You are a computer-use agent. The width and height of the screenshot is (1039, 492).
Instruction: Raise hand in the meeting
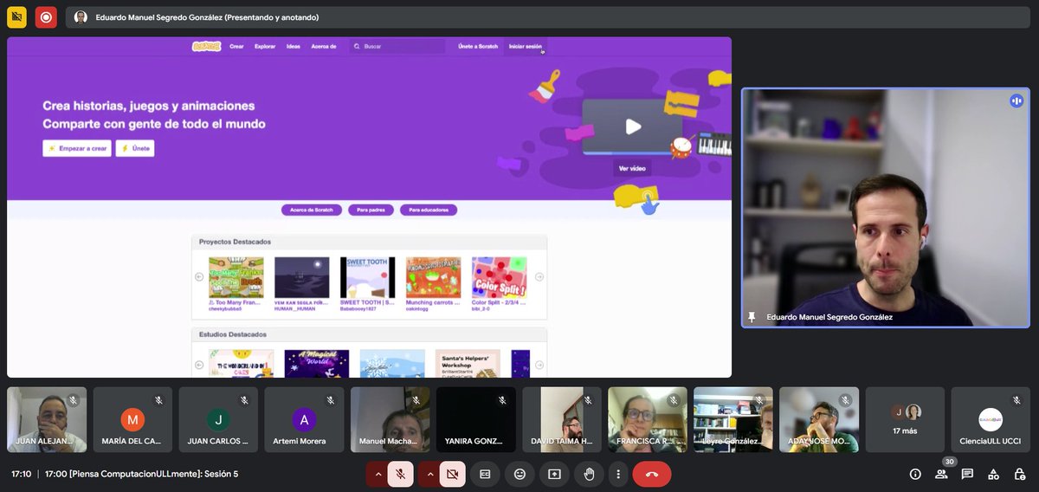tap(589, 474)
